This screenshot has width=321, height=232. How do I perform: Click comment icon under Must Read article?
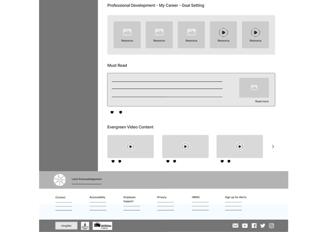[121, 112]
